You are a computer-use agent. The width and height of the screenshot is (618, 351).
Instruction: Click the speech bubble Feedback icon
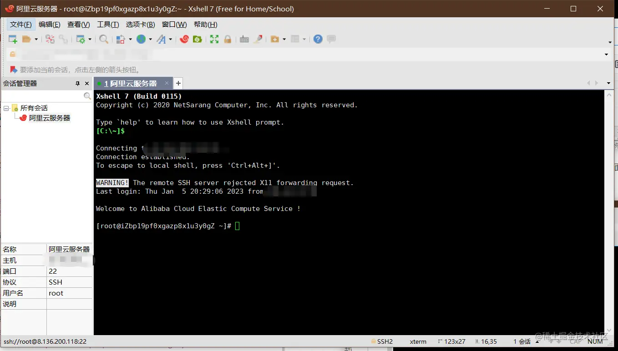331,39
